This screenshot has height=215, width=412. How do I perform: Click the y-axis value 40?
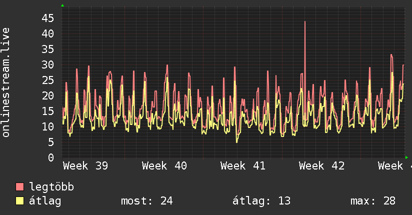tap(47, 33)
